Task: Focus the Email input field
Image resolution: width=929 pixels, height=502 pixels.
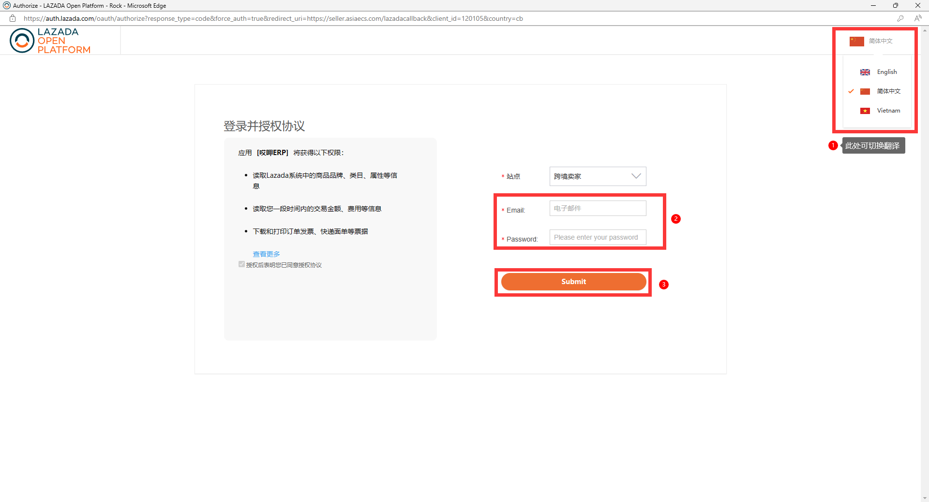Action: coord(598,208)
